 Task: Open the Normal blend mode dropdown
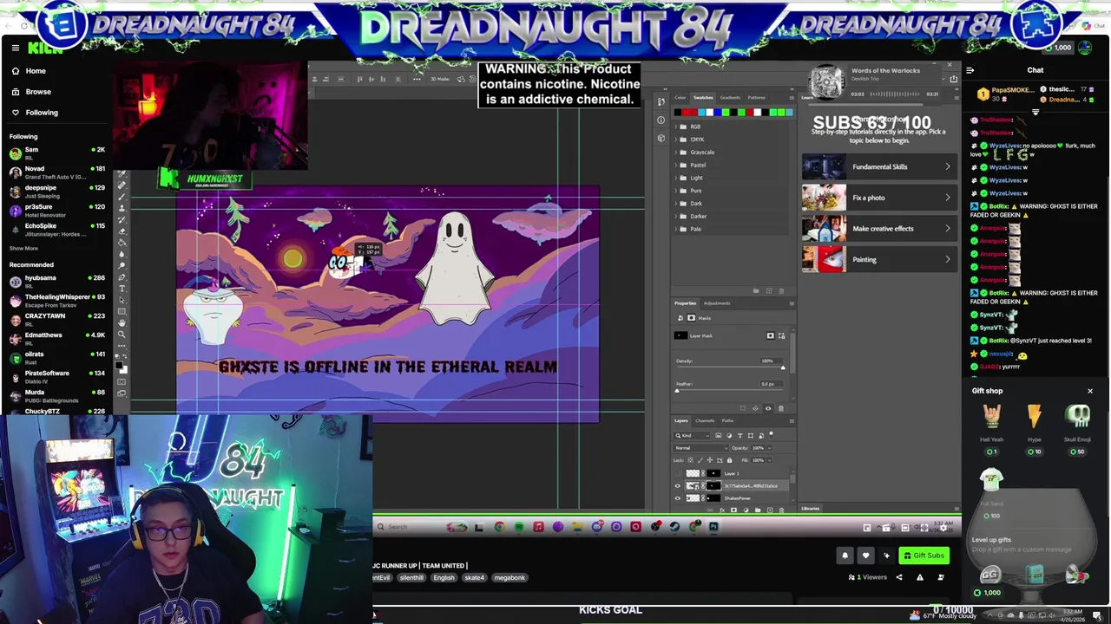tap(701, 448)
